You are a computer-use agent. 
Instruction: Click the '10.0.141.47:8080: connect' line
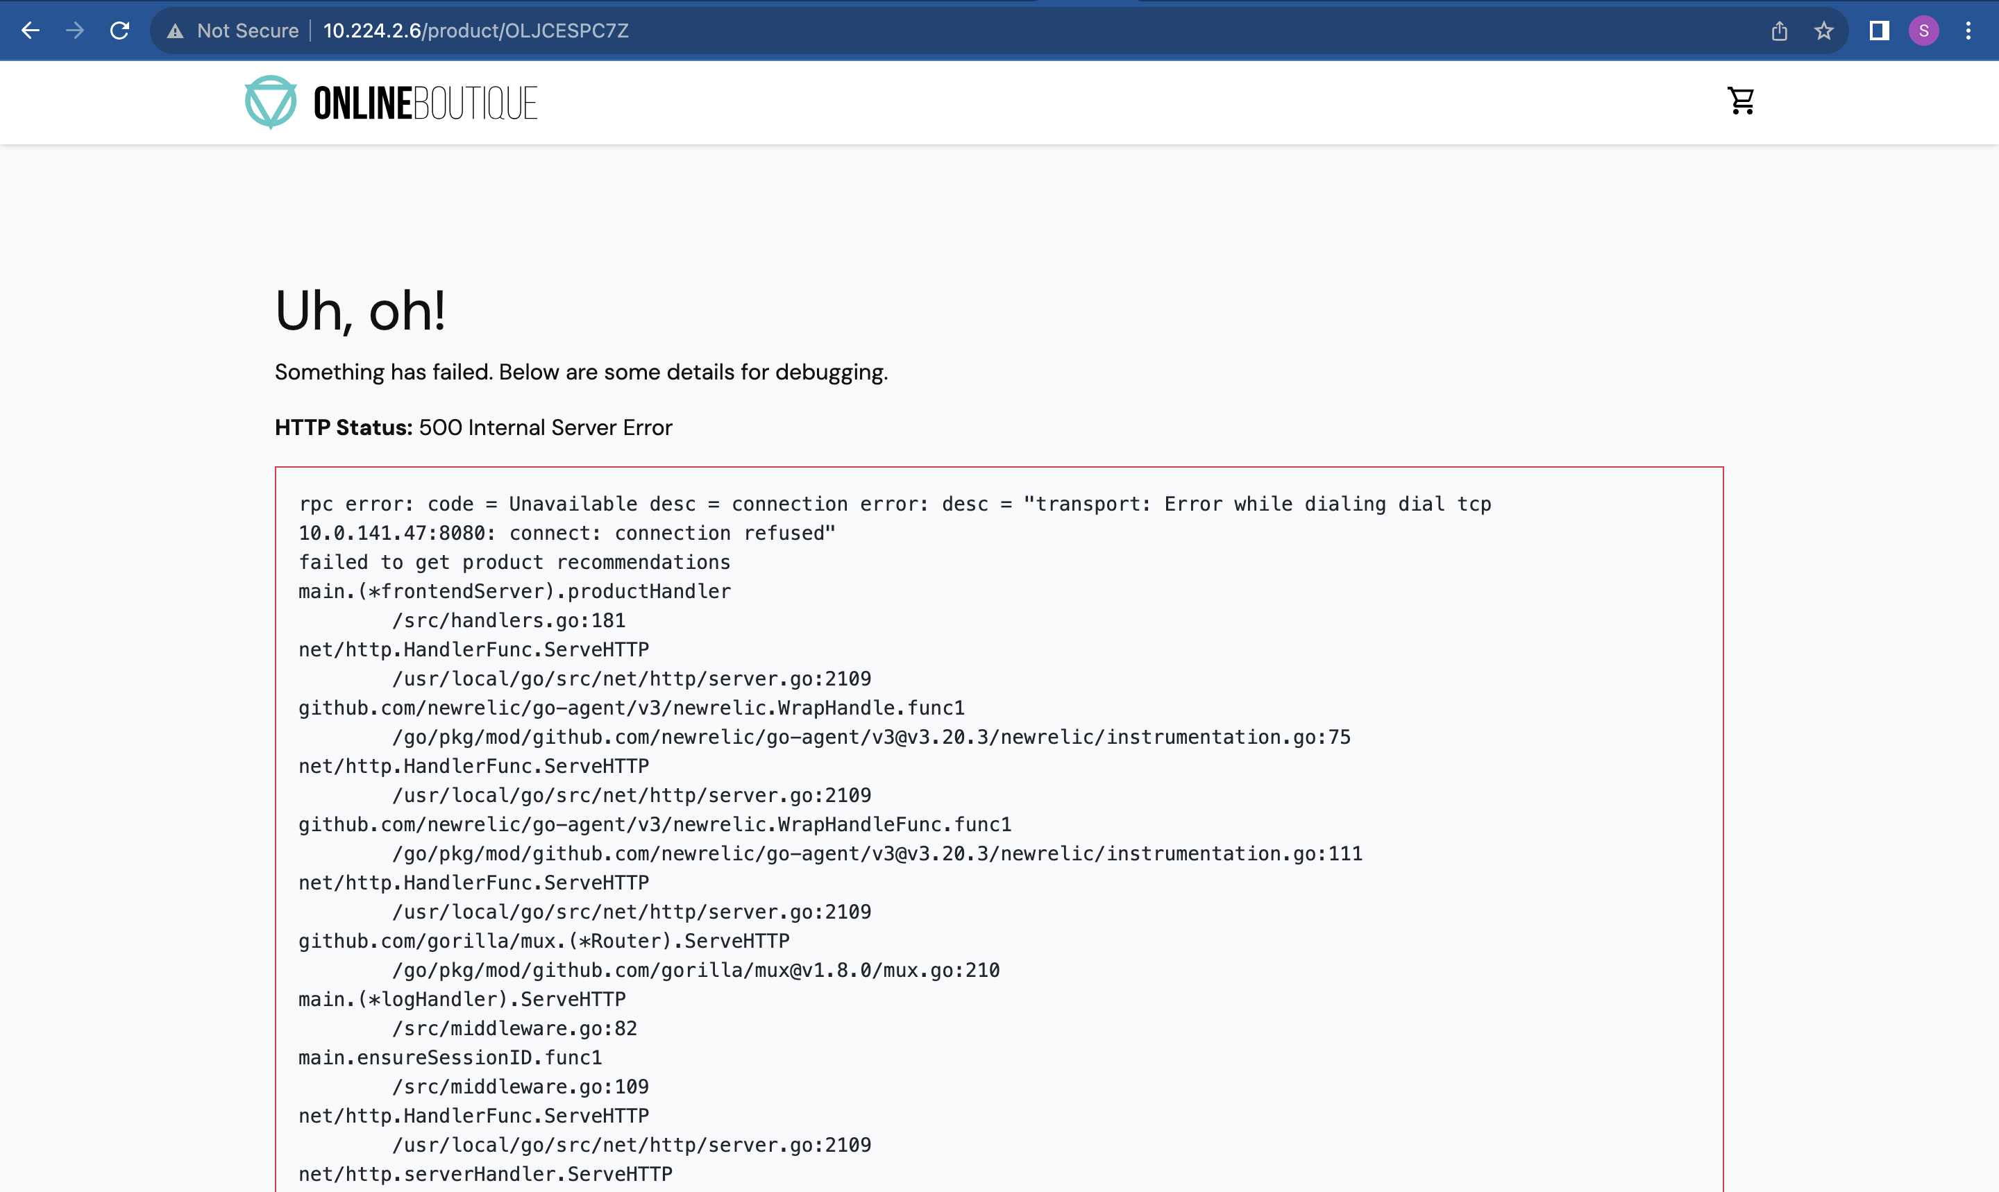coord(567,533)
